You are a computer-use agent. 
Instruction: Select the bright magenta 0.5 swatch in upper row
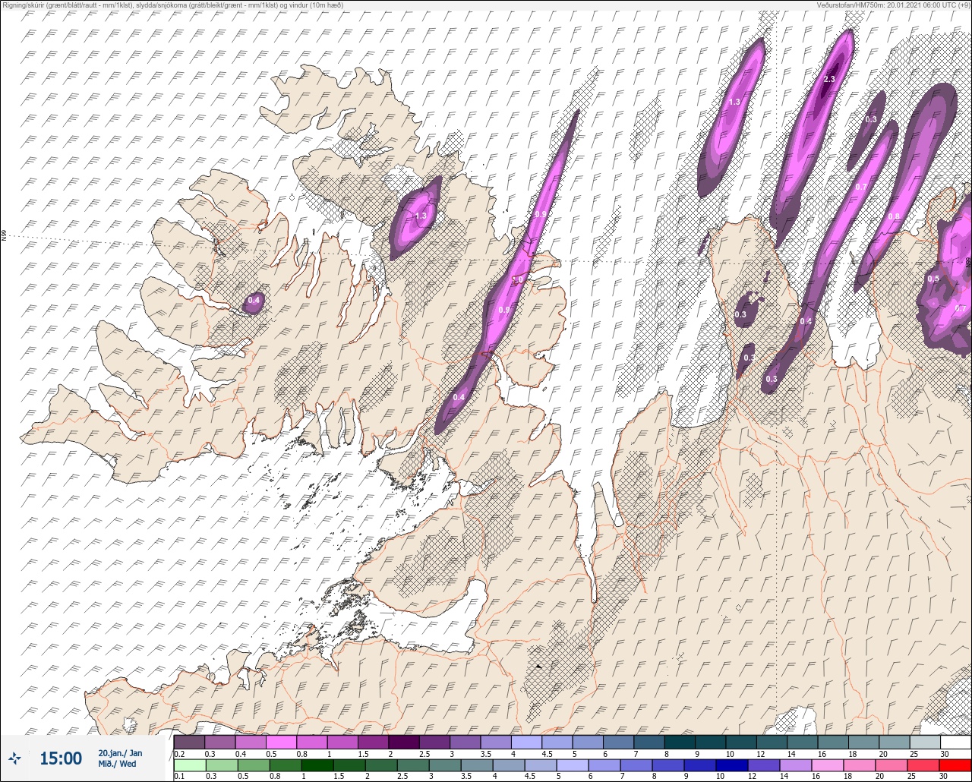(x=281, y=742)
